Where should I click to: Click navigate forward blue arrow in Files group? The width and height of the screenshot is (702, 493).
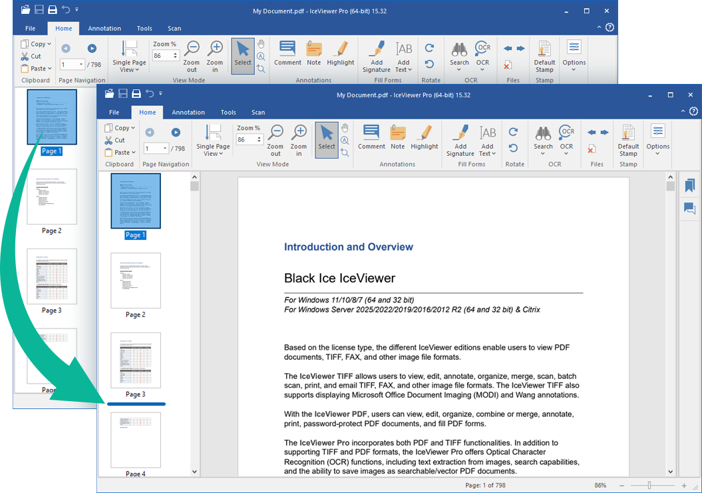605,132
